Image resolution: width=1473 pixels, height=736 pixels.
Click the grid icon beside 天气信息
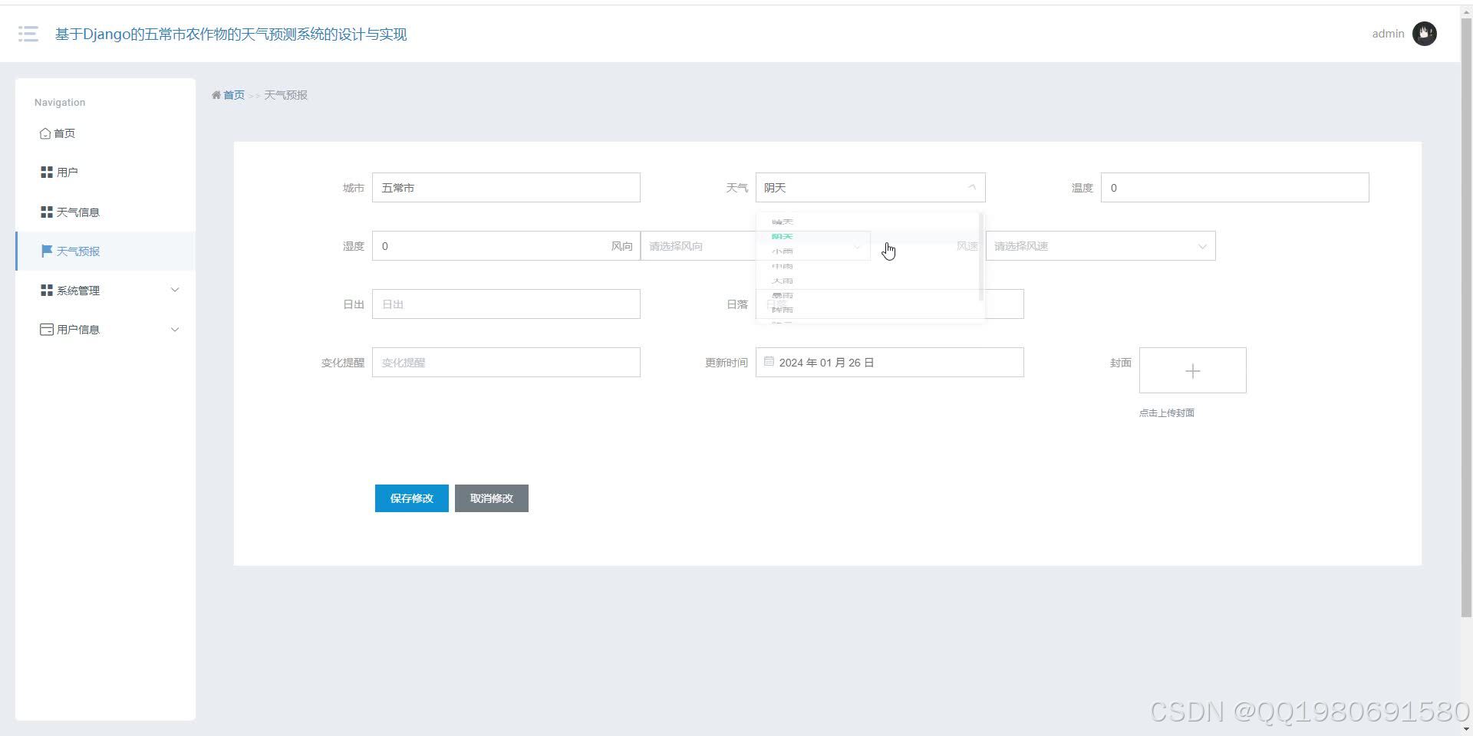coord(47,212)
